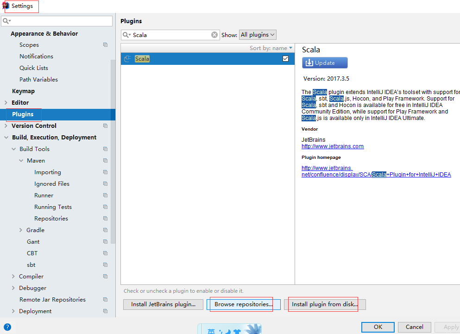Click the OK button

click(x=378, y=327)
